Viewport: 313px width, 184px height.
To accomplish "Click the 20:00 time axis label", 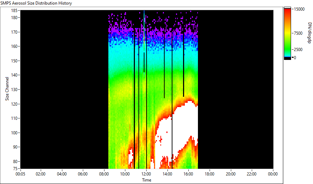I will 231,174.
